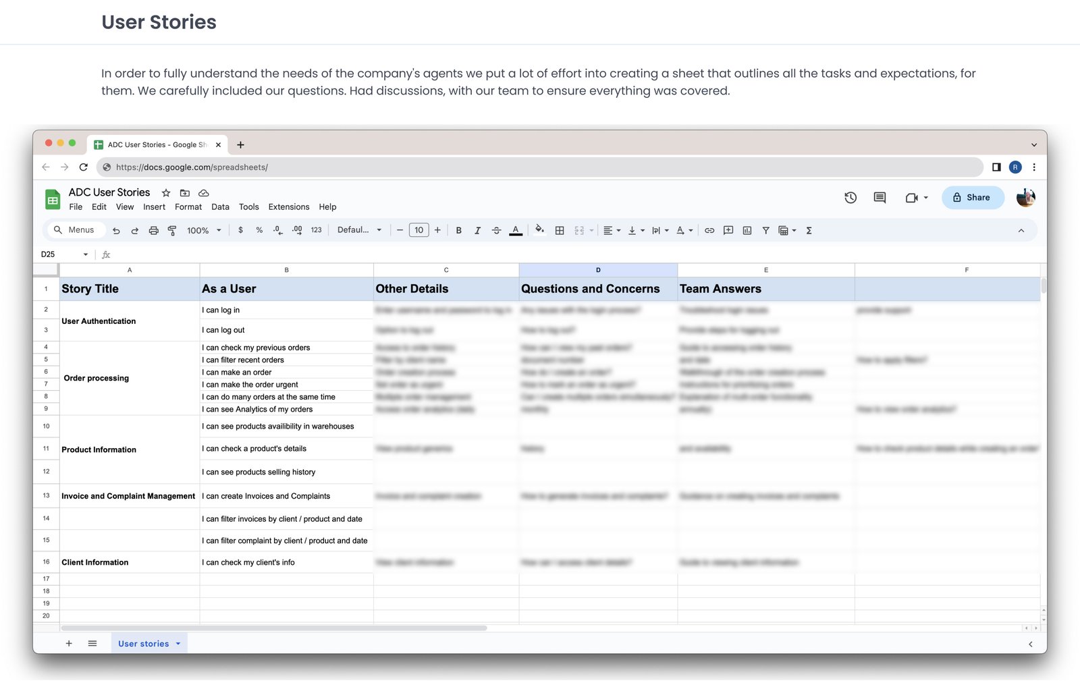1080x685 pixels.
Task: Click the insert chart icon
Action: [x=747, y=230]
